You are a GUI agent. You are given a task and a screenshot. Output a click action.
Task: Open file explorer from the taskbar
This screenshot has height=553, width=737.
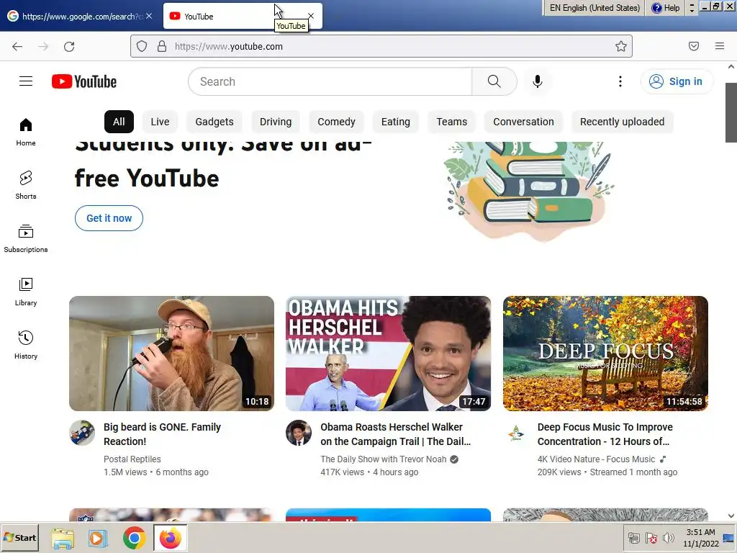point(63,537)
